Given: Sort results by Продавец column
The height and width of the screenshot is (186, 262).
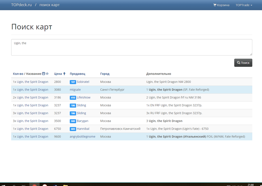Looking at the screenshot, I should (77, 74).
